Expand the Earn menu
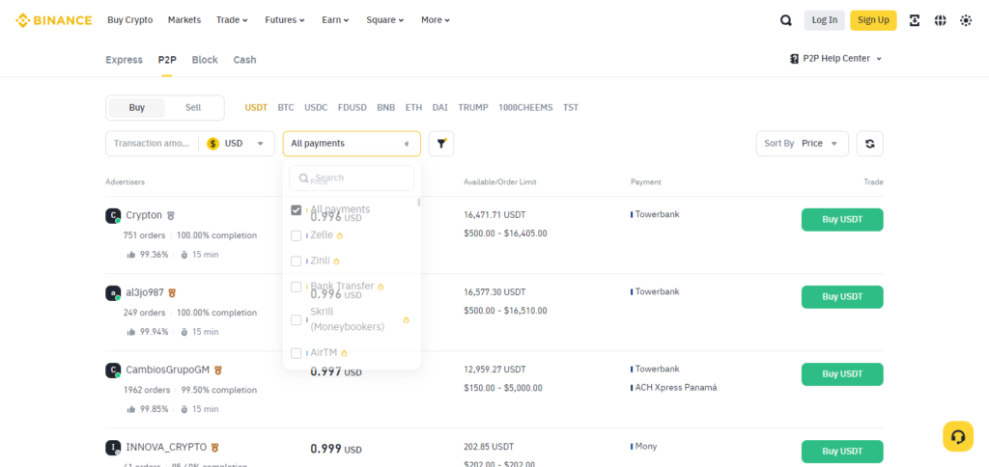This screenshot has height=467, width=989. (335, 20)
